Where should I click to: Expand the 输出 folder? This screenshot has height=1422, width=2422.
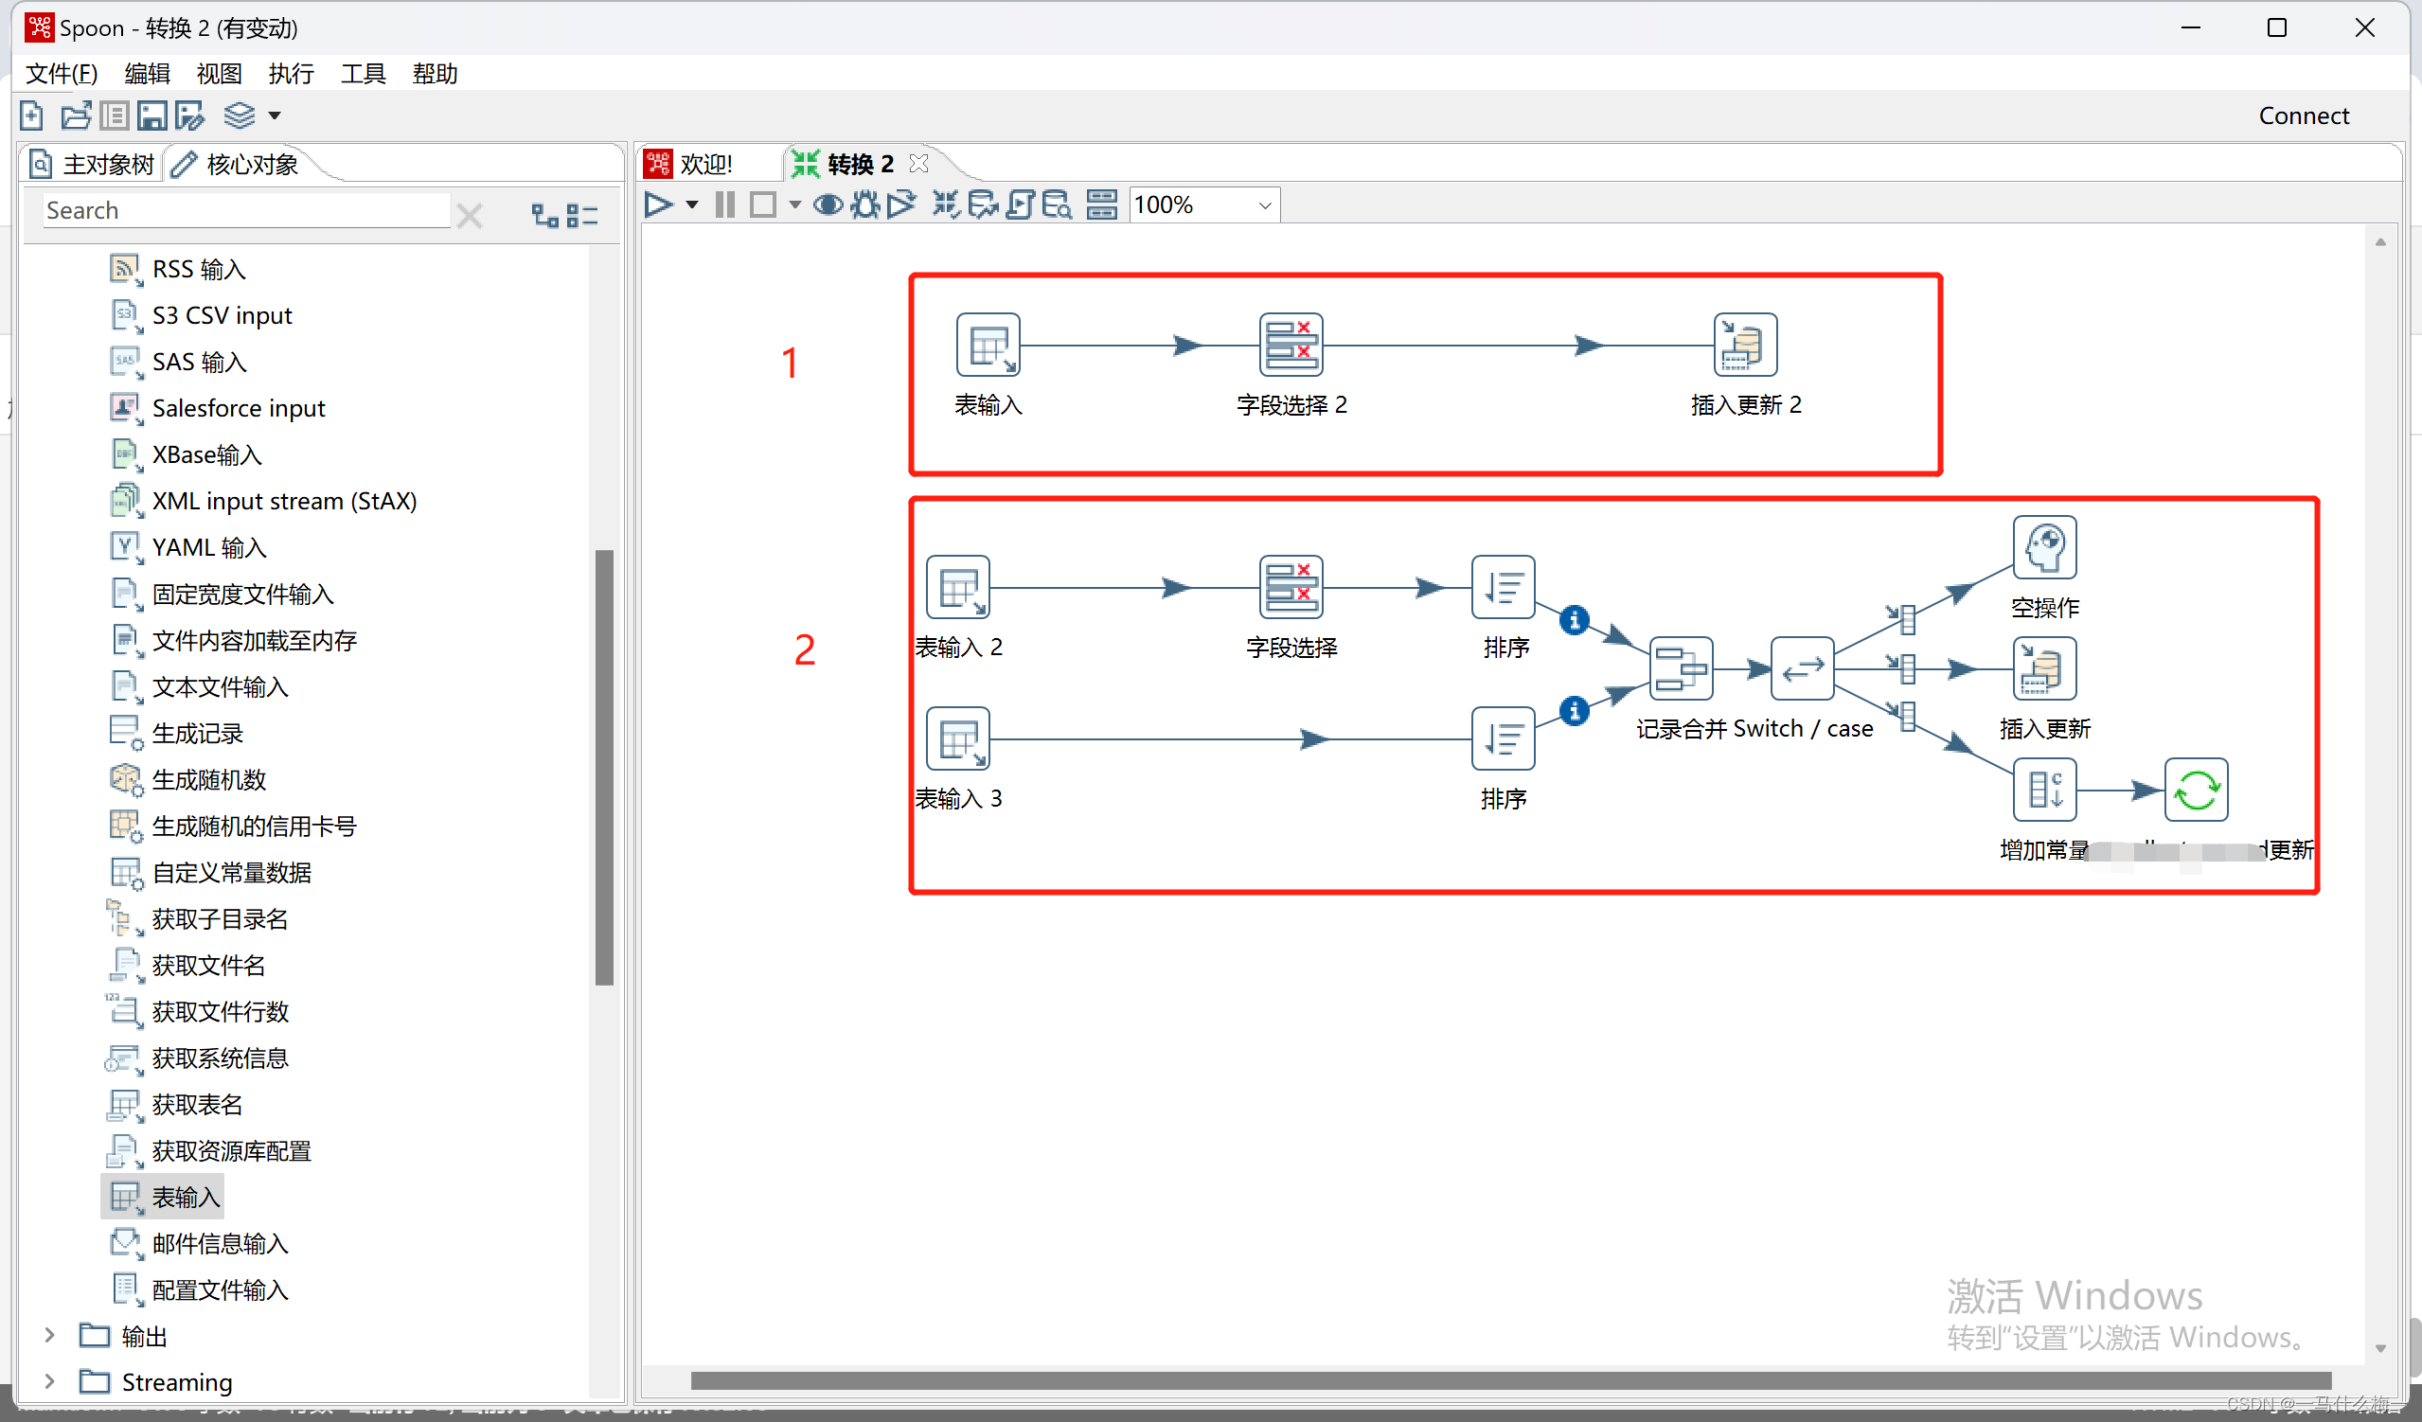point(50,1336)
